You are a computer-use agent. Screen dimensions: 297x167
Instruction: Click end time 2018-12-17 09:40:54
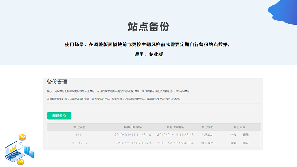175,143
